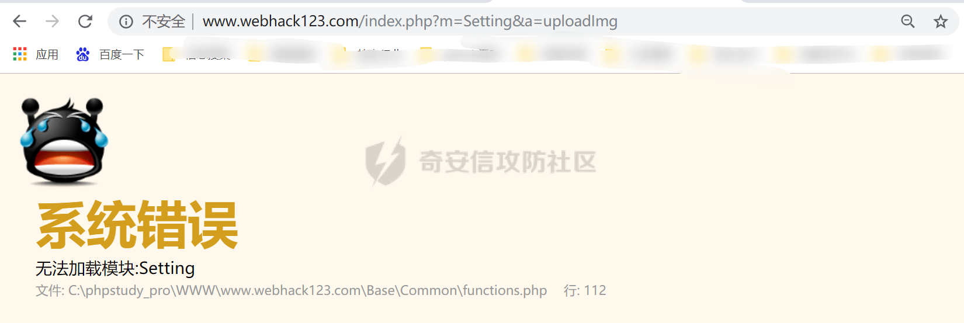
Task: Click the crying black emoticon image
Action: (x=64, y=141)
